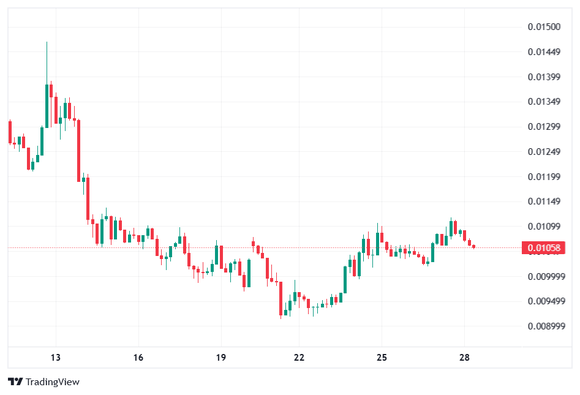Click the TradingView logo icon

(x=15, y=382)
